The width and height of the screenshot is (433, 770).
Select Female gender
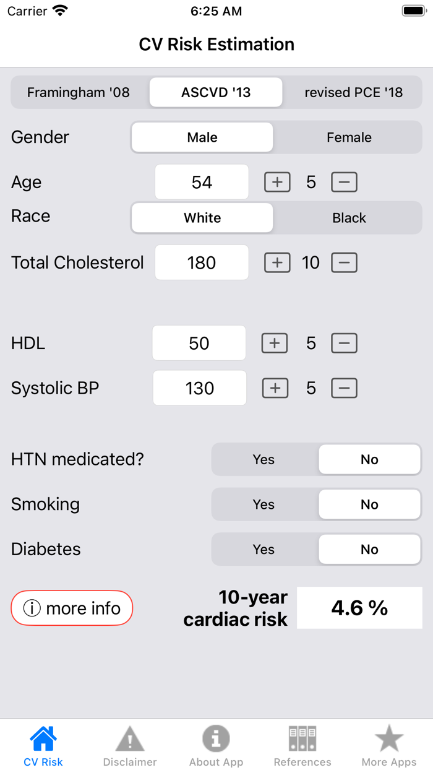pos(348,137)
